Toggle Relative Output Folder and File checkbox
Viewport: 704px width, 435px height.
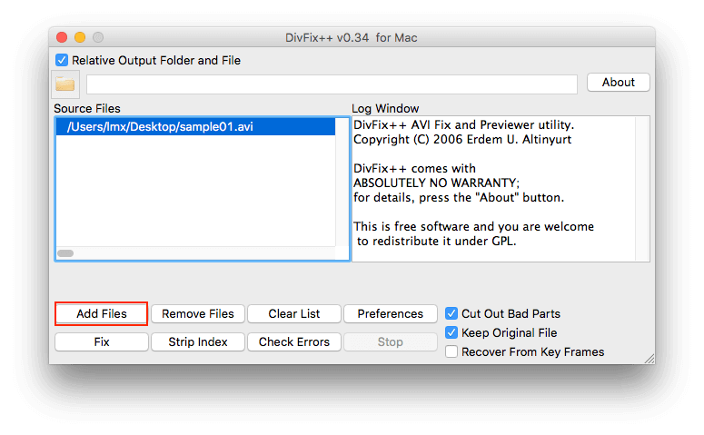[62, 61]
